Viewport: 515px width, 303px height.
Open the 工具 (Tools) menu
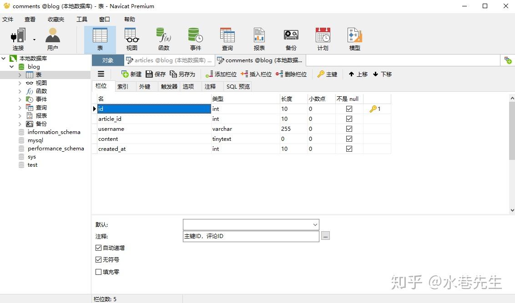click(x=81, y=19)
